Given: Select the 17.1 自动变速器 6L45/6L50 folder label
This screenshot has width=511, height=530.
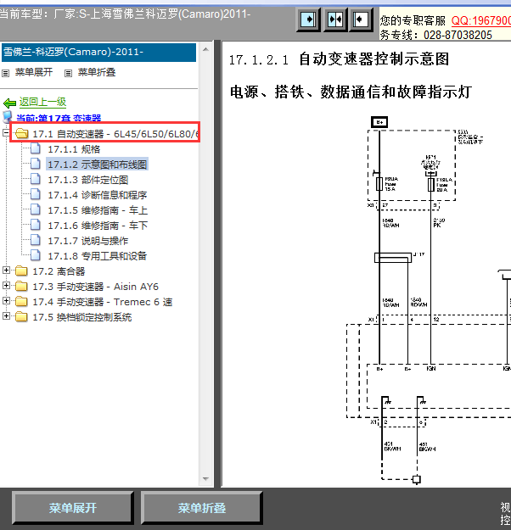Looking at the screenshot, I should (x=115, y=134).
